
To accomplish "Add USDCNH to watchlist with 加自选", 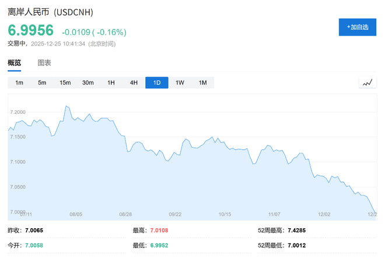I will coord(357,27).
